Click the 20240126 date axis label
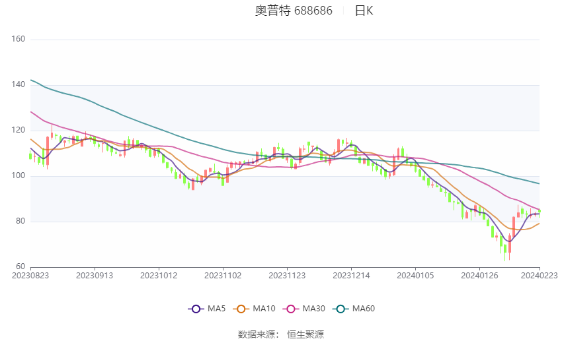This screenshot has height=341, width=562. coord(479,276)
